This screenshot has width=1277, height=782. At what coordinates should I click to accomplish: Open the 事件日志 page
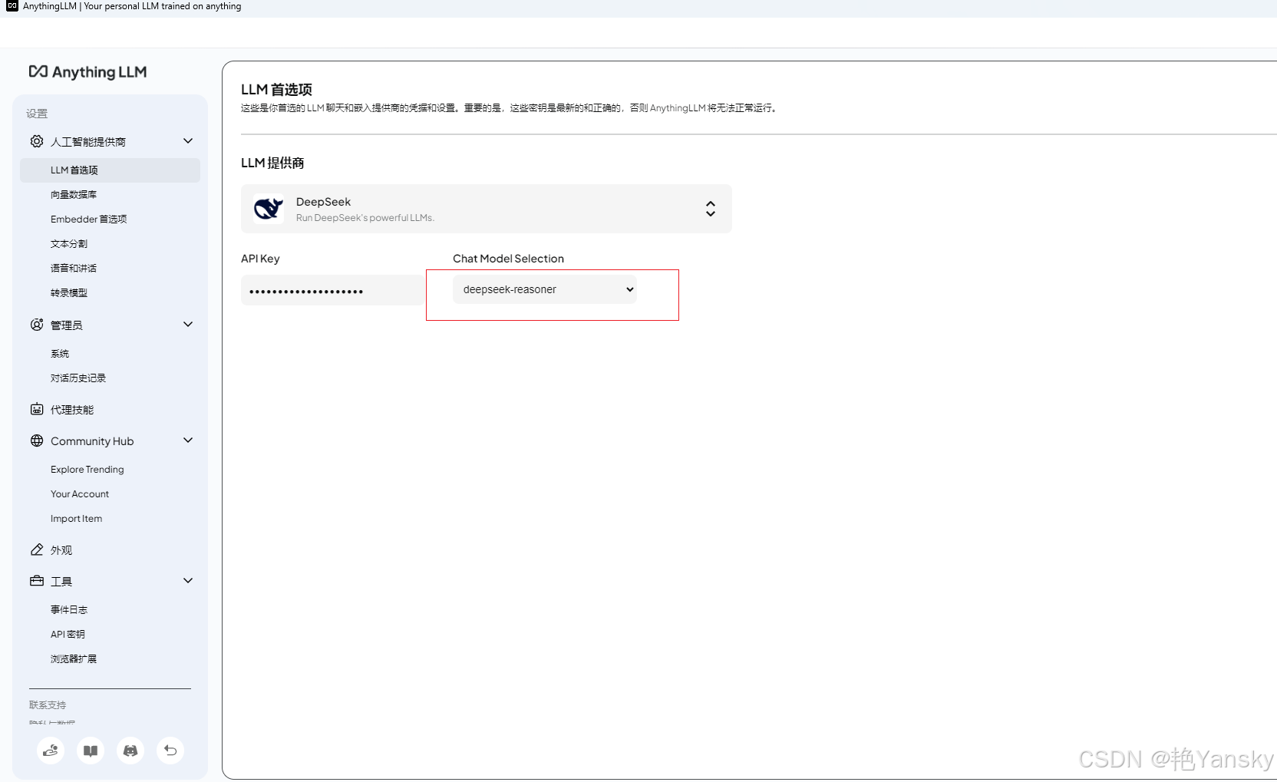click(x=68, y=609)
